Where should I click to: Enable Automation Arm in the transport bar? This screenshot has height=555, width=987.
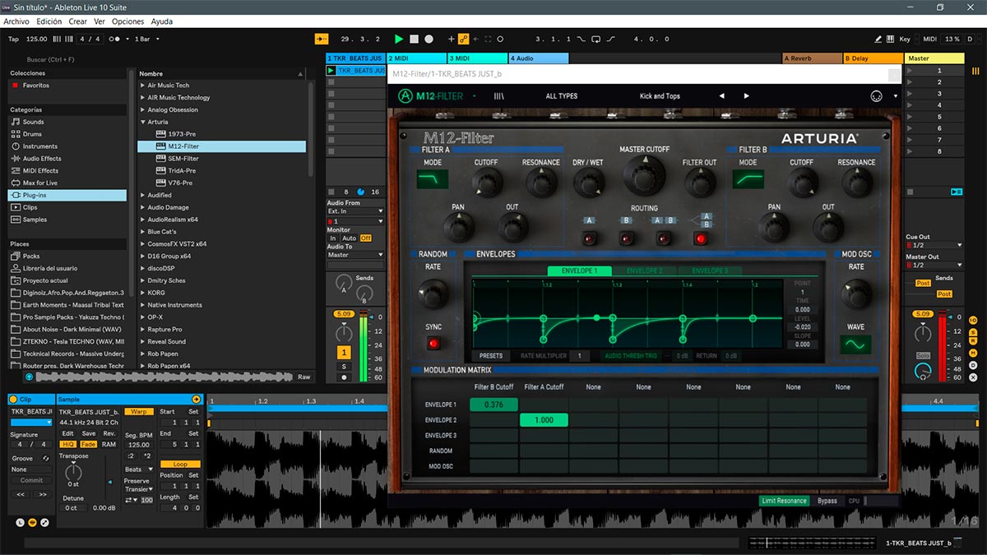point(463,39)
